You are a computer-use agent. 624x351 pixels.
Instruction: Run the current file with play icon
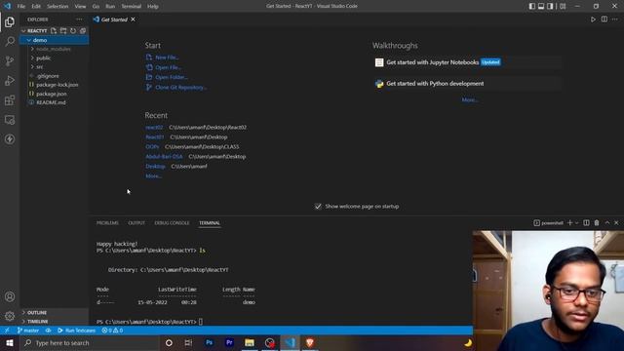click(x=593, y=19)
